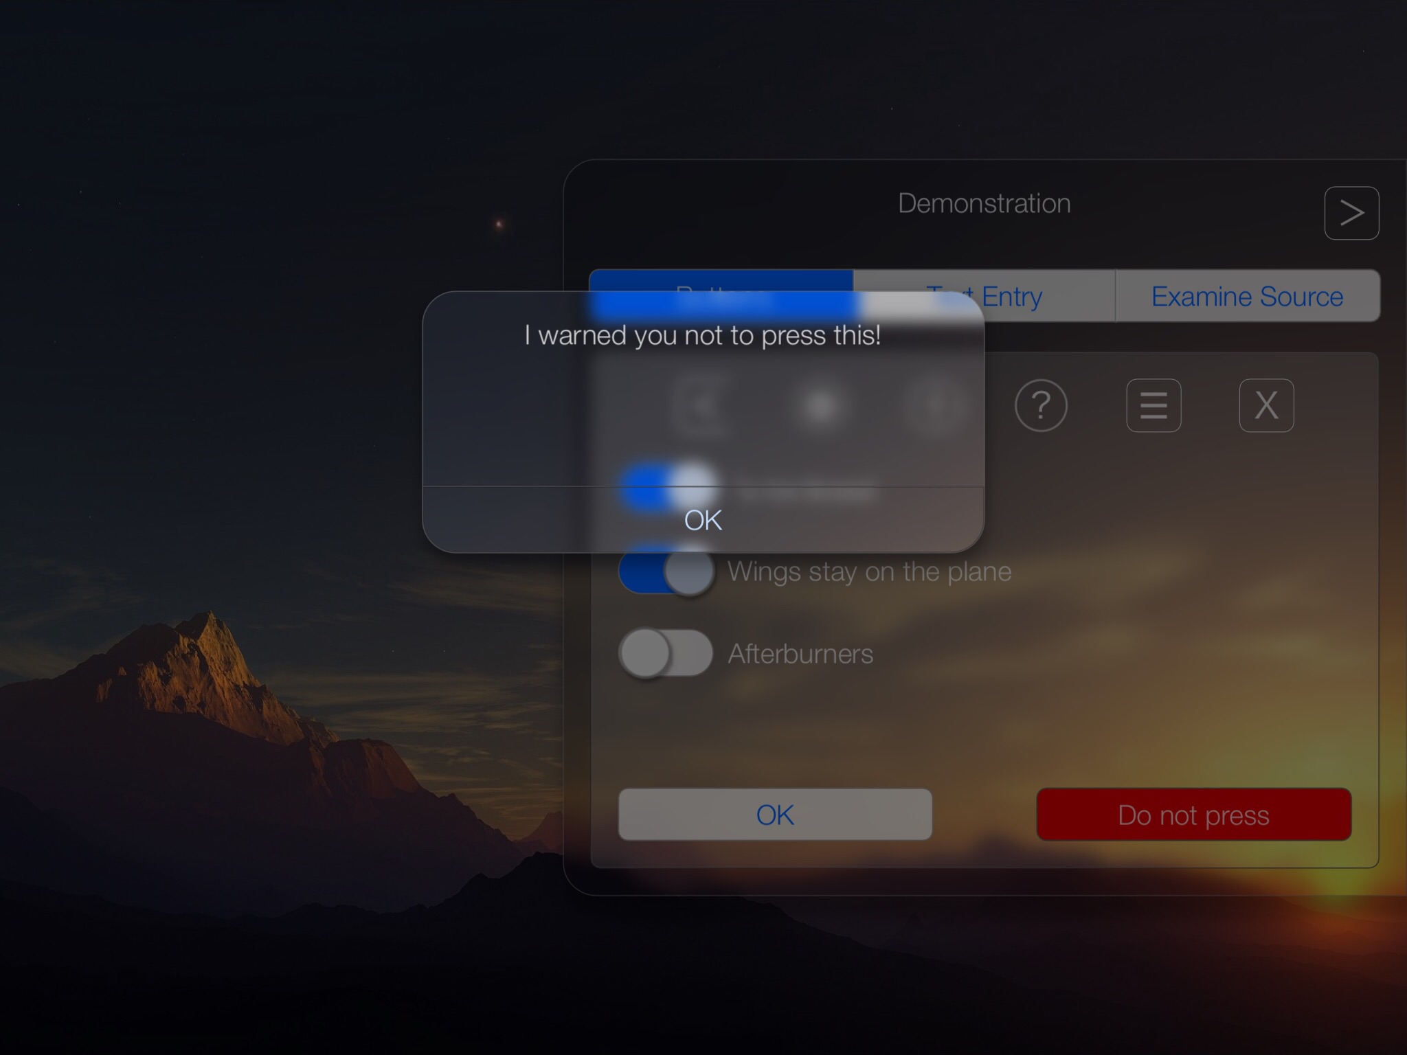Press the OK button on main screen
Screen dimensions: 1407x1055
tap(776, 815)
